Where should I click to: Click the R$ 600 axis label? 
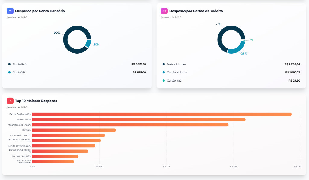tap(99, 167)
